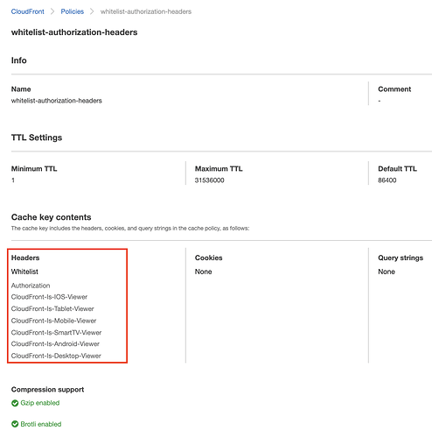The height and width of the screenshot is (438, 432).
Task: Open the CloudFront breadcrumb link
Action: click(x=28, y=11)
